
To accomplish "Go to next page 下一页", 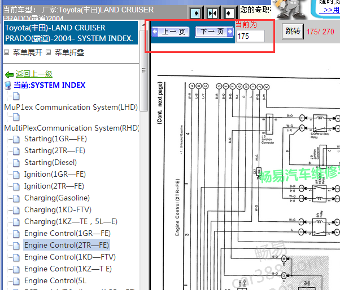I will pos(215,32).
